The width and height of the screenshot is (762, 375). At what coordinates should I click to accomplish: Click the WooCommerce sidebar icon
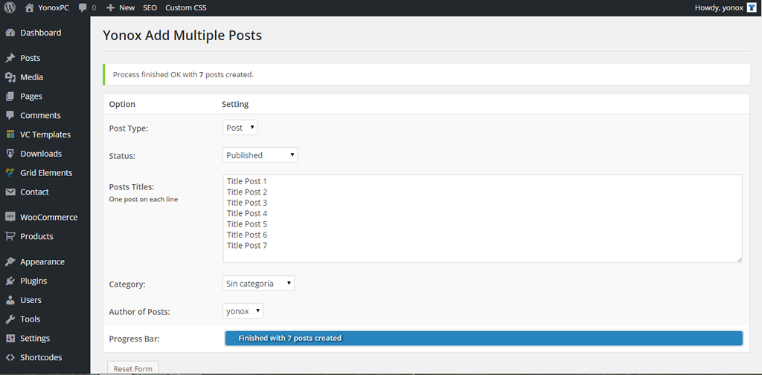[10, 217]
